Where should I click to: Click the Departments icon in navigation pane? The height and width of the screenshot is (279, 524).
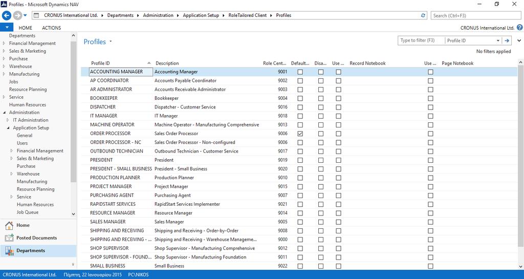[9, 251]
